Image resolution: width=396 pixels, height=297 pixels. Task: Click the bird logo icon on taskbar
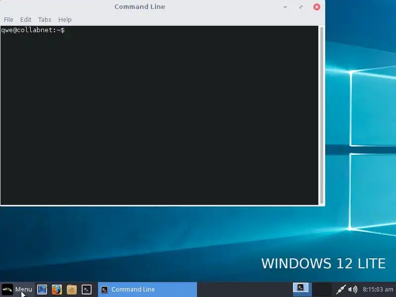(x=7, y=290)
